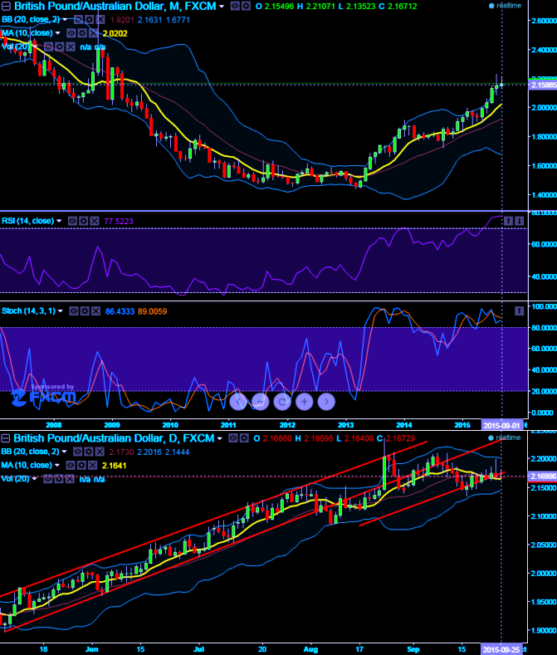Open daily chart symbol title dropdown arrow
The width and height of the screenshot is (557, 655).
[x=220, y=438]
